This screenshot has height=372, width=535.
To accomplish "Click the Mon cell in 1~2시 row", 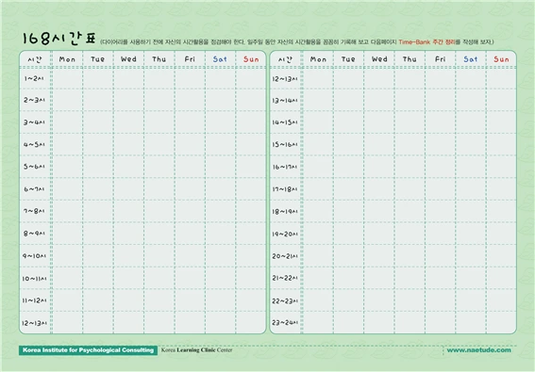I will pos(67,79).
